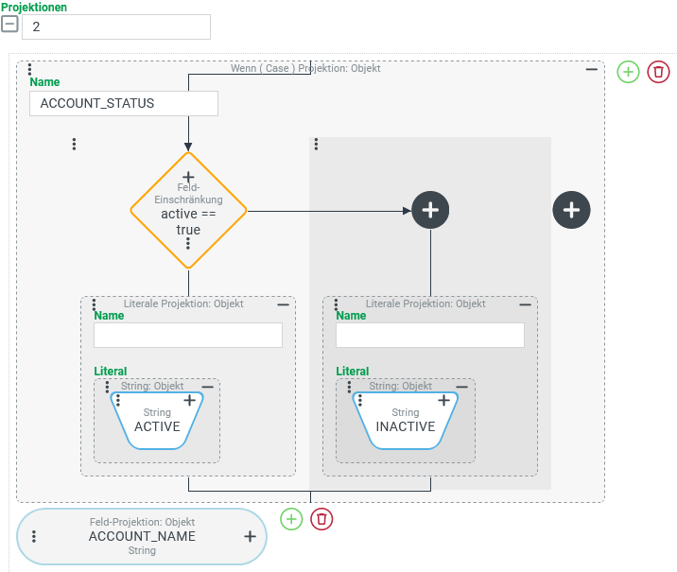Click plus on the INACTIVE string node
This screenshot has height=572, width=677.
pyautogui.click(x=443, y=401)
